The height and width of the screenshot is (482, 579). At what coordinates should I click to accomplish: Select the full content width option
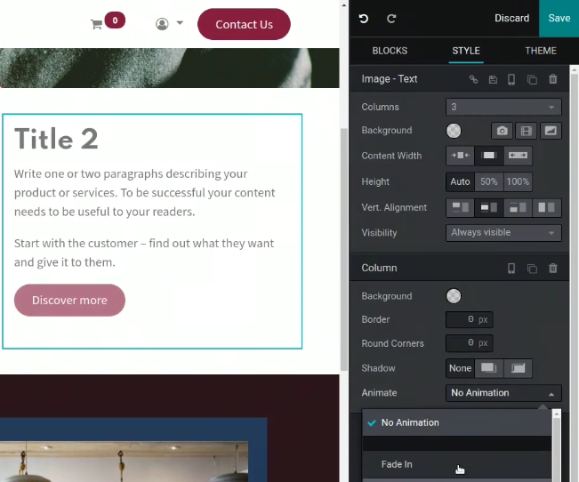[x=518, y=156]
